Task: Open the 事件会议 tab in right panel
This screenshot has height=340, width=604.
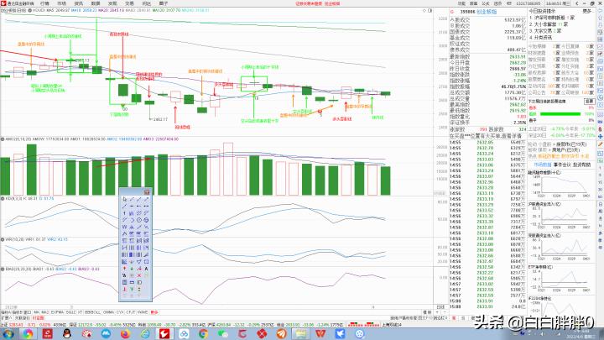Action: tap(562, 165)
